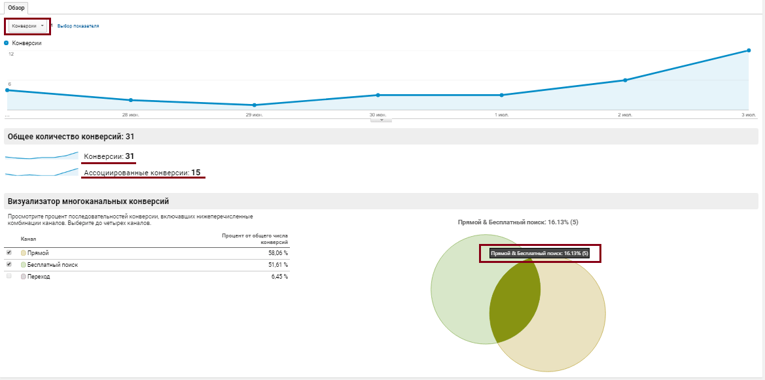Enable the Переход channel checkbox

point(9,276)
